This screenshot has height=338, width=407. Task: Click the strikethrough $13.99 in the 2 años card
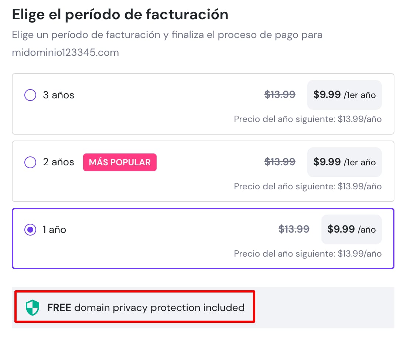click(280, 162)
